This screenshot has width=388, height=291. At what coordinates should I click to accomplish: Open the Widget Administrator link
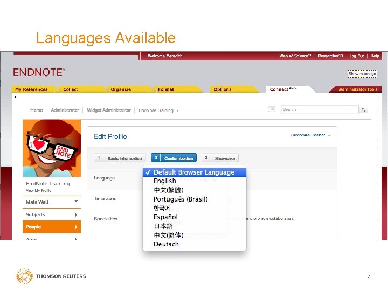[x=109, y=110]
